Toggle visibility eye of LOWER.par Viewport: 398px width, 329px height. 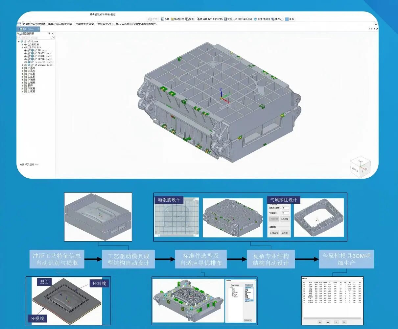pos(25,56)
